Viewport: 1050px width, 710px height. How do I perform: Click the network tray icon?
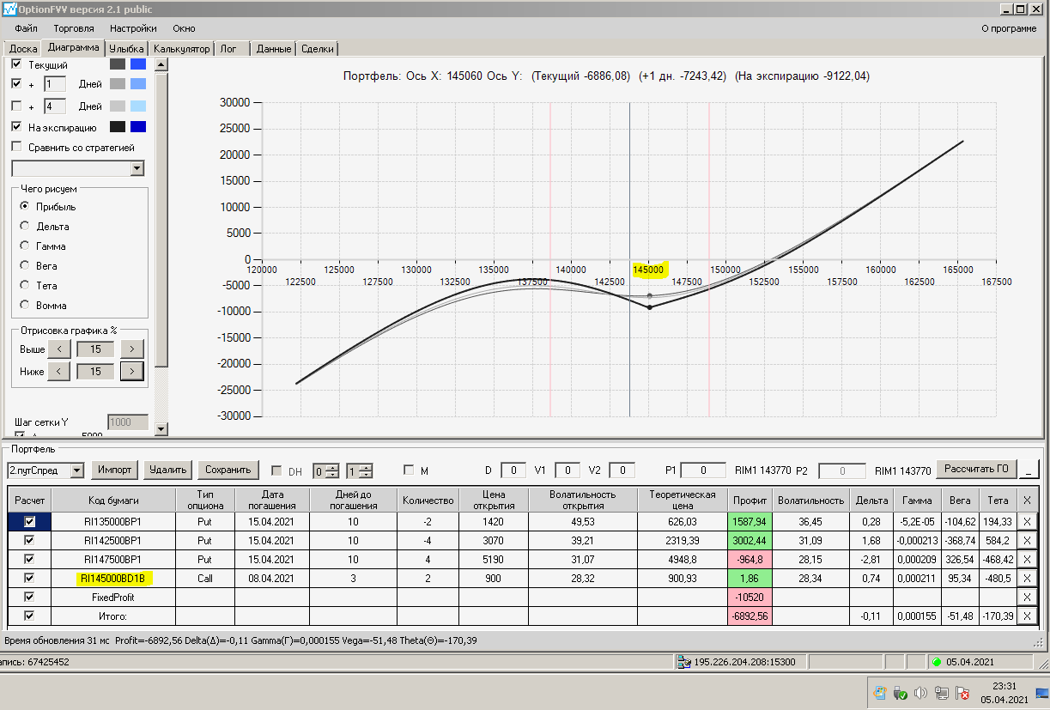pyautogui.click(x=942, y=693)
